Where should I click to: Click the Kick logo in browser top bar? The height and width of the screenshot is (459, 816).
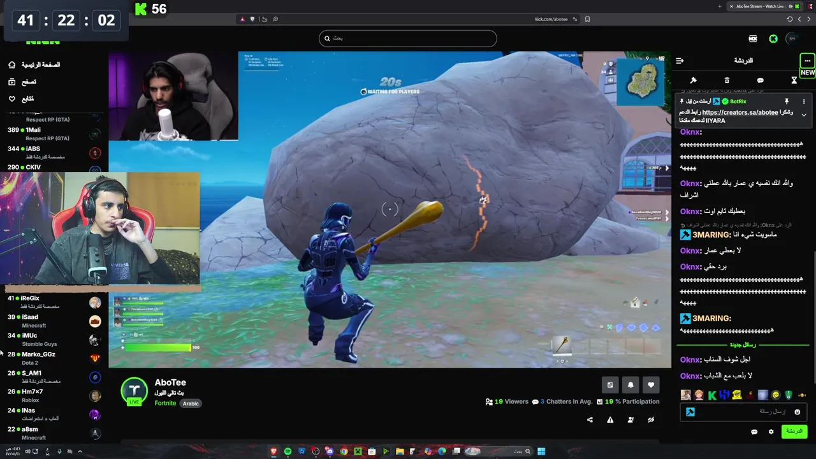pos(141,9)
